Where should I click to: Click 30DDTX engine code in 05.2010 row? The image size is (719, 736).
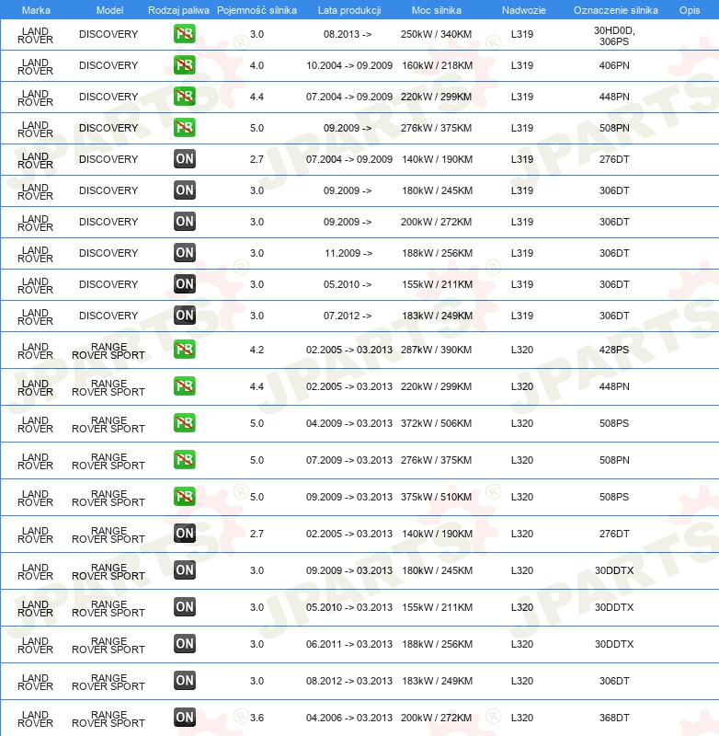(614, 607)
